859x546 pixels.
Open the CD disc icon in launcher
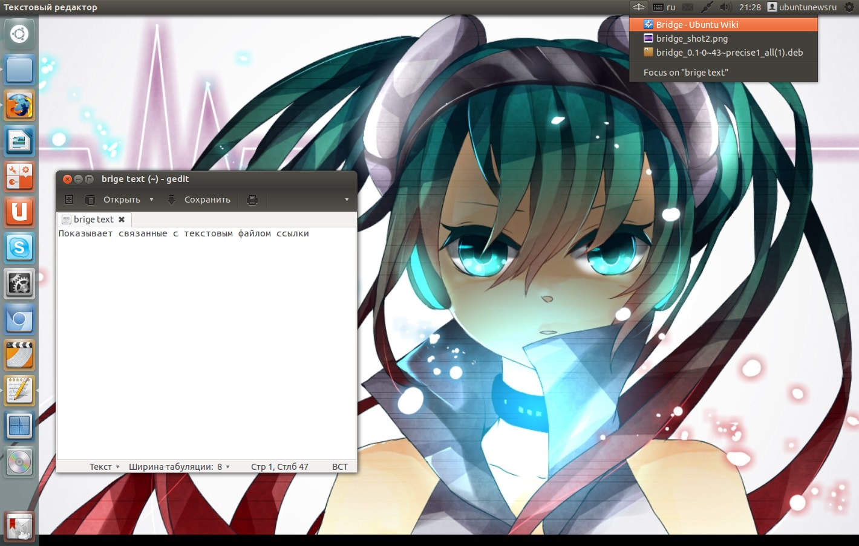19,462
